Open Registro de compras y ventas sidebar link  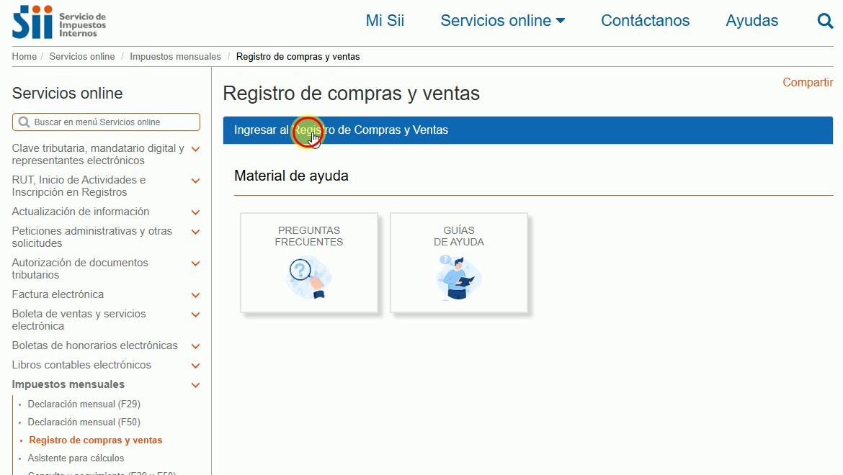coord(96,440)
